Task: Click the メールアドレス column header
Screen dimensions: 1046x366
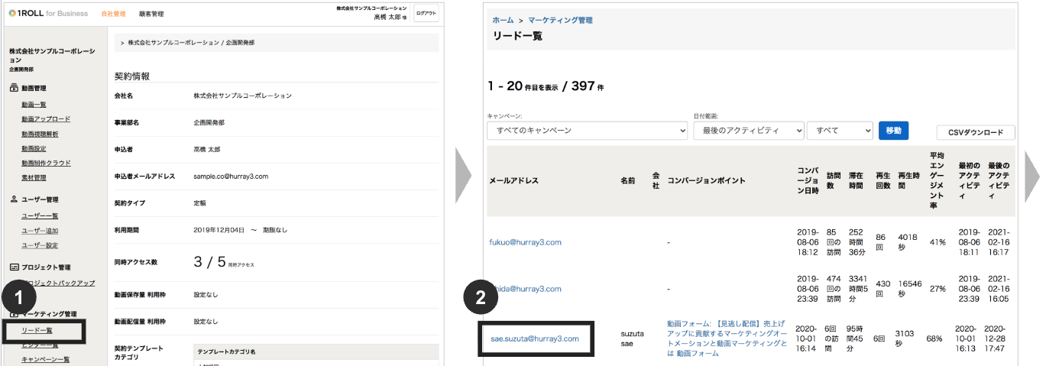Action: coord(513,181)
